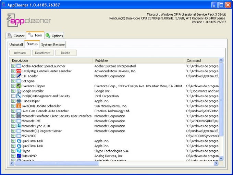Click the Intel Management and Security icon
Image resolution: width=233 pixels, height=175 pixels.
coord(19,96)
